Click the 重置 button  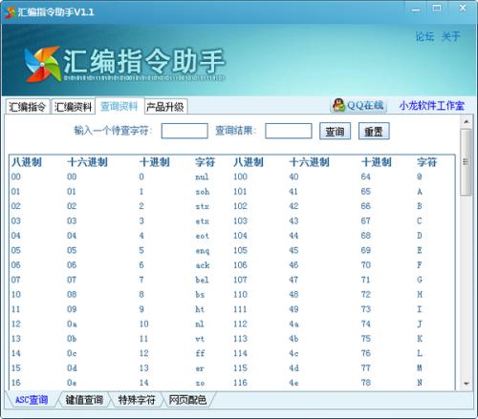point(374,131)
